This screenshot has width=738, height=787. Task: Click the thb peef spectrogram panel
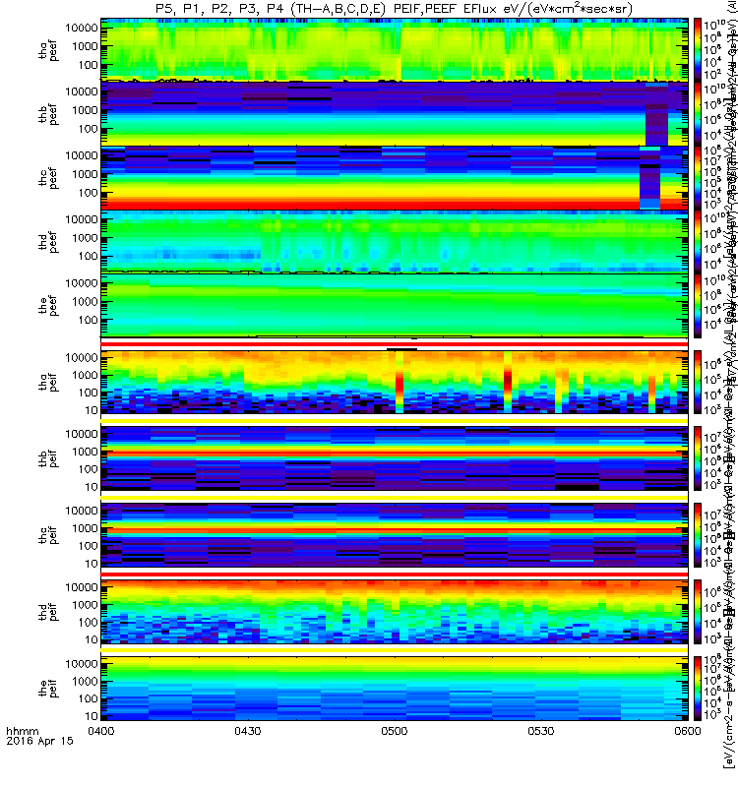pyautogui.click(x=395, y=114)
